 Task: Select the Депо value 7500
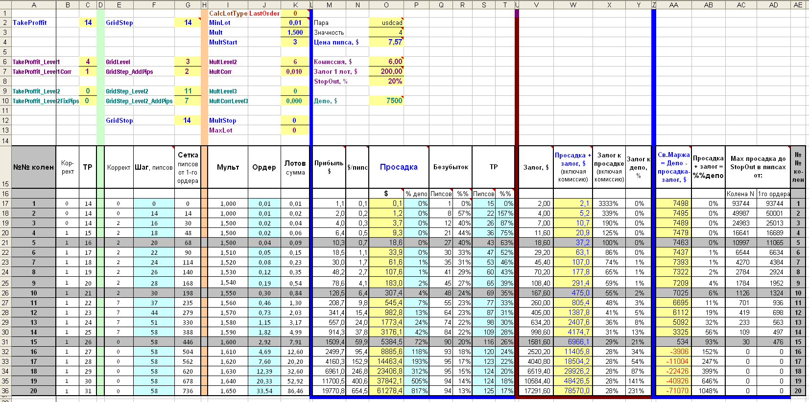(x=386, y=101)
